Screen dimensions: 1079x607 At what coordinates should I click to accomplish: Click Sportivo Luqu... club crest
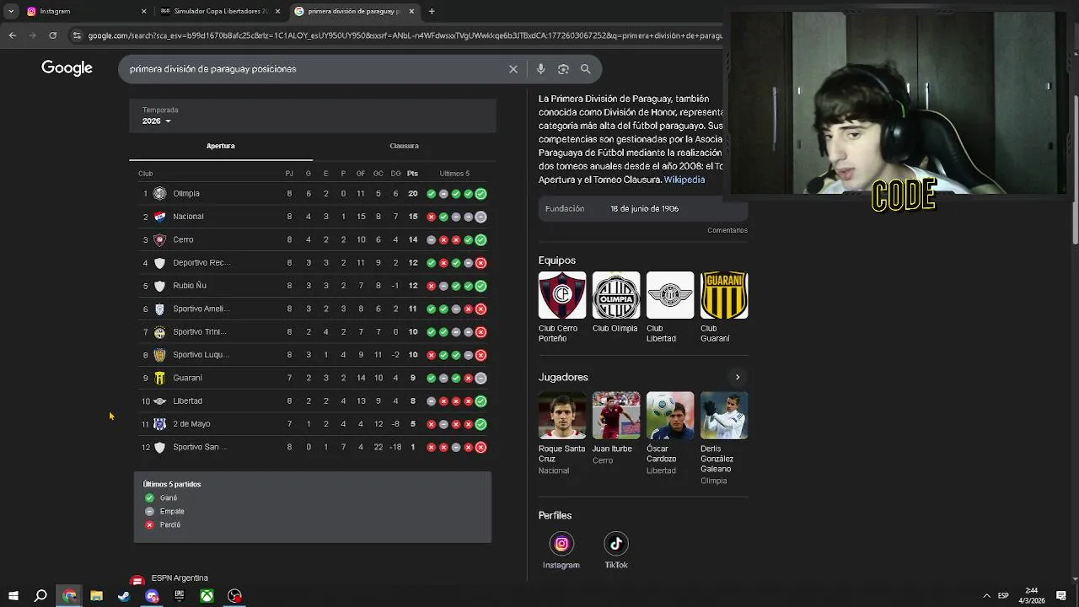point(159,355)
